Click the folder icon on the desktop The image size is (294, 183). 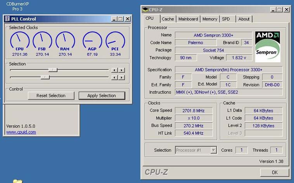tap(17, 181)
